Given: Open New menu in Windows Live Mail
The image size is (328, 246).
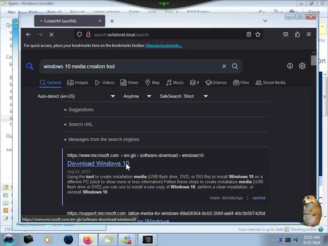Looking at the screenshot, I should (x=13, y=12).
